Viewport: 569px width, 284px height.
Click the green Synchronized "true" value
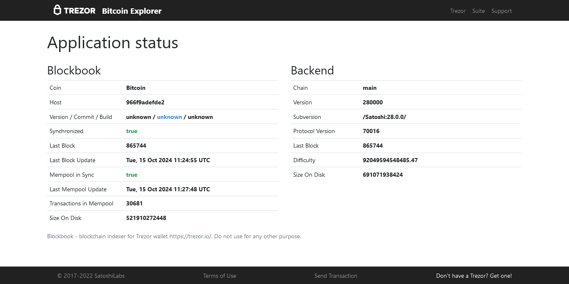pyautogui.click(x=132, y=131)
